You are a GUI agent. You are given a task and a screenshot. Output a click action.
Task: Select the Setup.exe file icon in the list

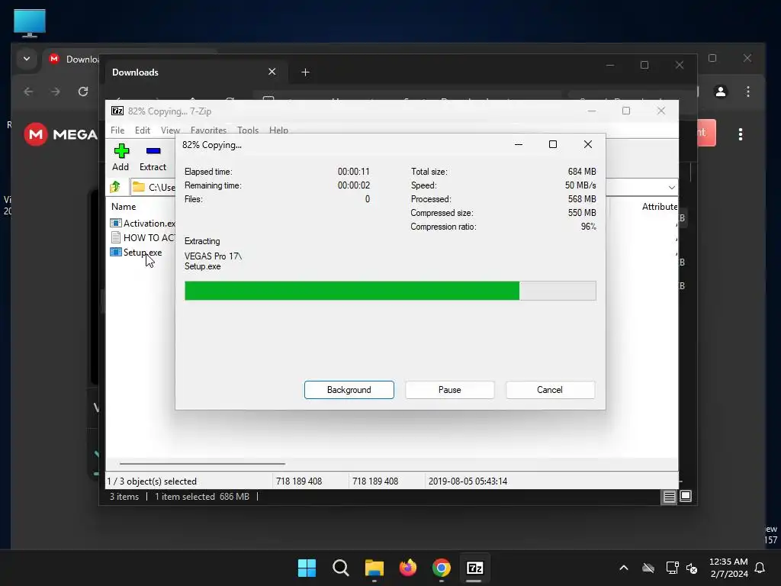116,252
